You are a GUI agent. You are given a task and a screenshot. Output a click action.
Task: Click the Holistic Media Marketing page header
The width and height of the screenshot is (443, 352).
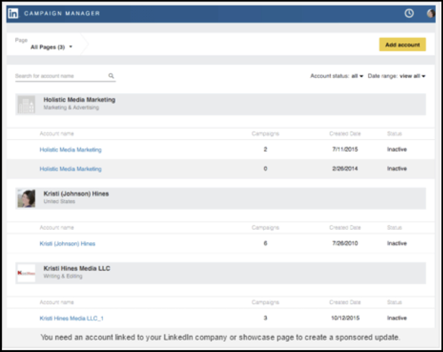(221, 104)
